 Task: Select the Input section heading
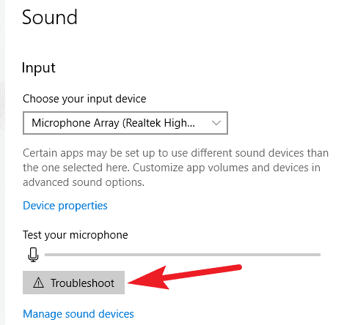39,68
